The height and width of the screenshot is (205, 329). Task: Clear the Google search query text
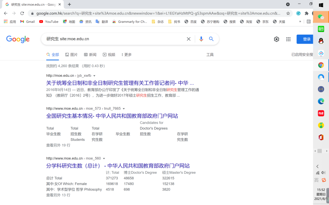[189, 39]
